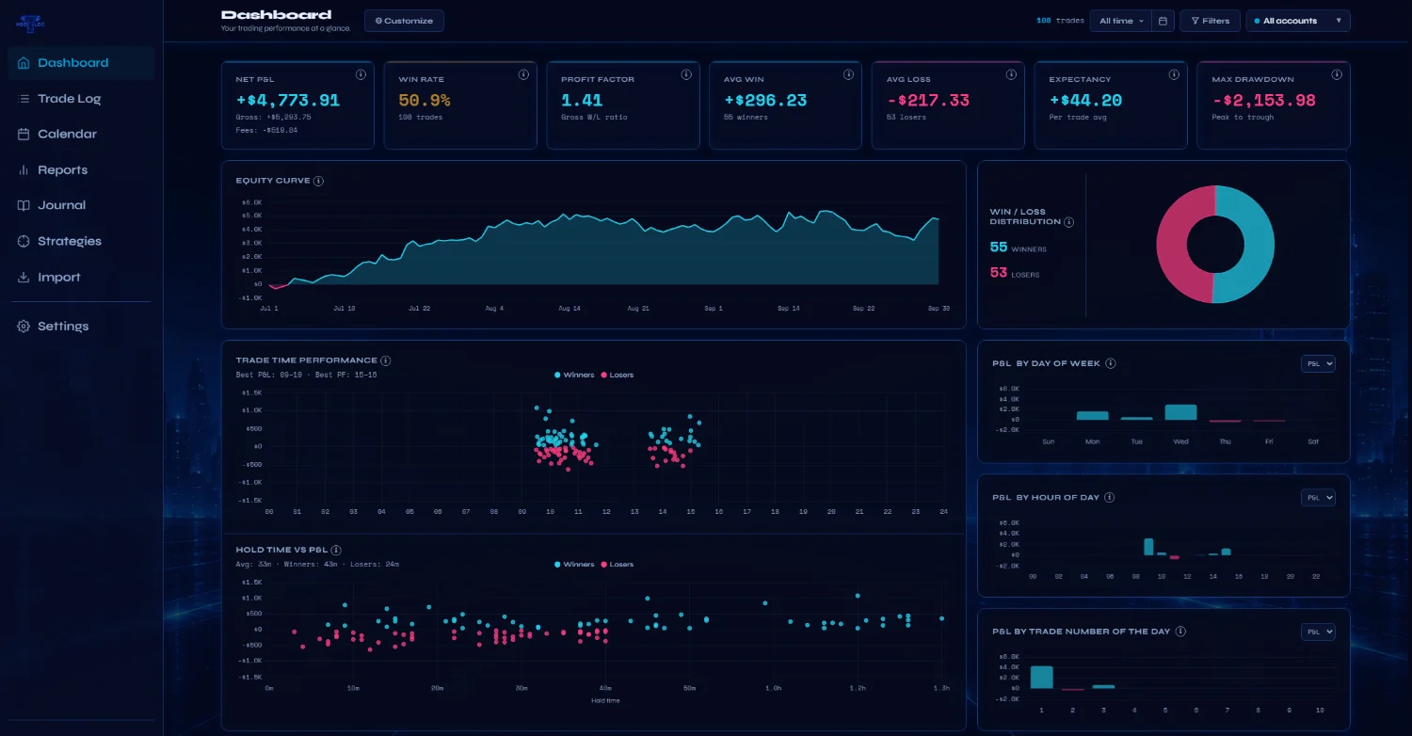This screenshot has height=736, width=1412.
Task: Show info for Max Drawdown card
Action: point(1337,74)
